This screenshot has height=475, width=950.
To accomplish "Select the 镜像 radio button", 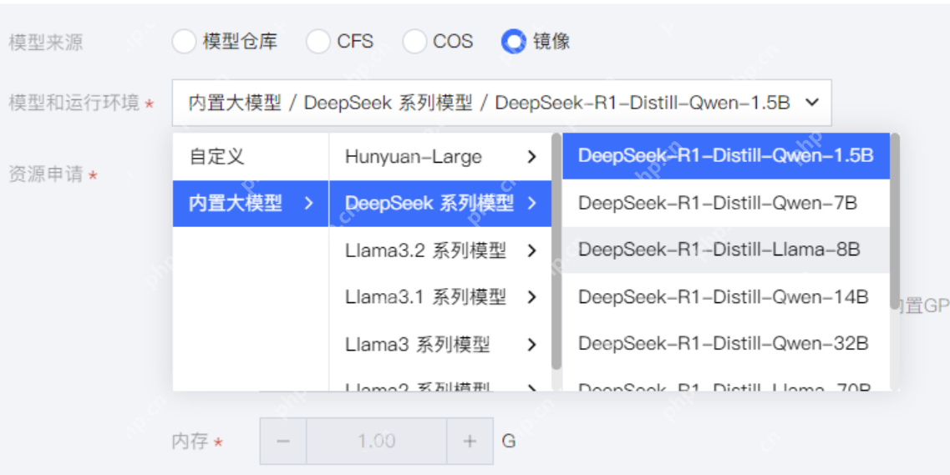I will pos(514,42).
